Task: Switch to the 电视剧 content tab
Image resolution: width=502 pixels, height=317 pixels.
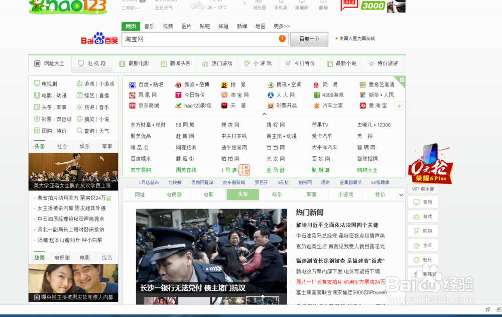Action: 174,194
